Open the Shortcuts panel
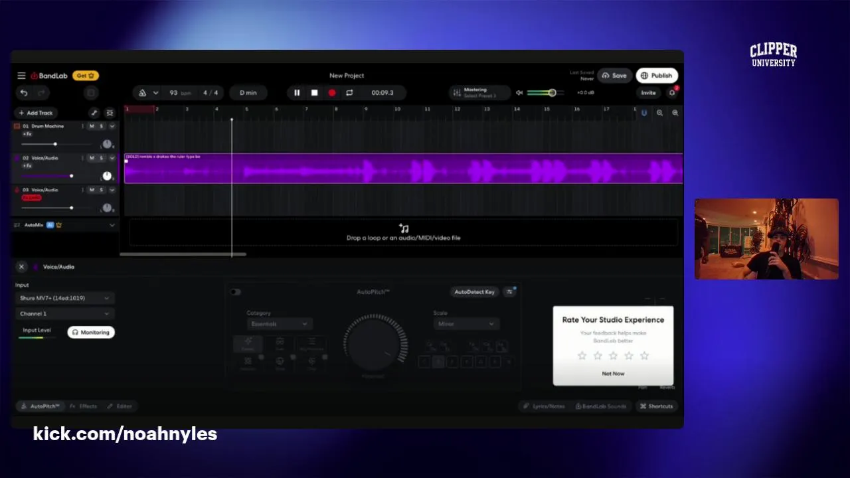This screenshot has width=850, height=478. (x=657, y=406)
